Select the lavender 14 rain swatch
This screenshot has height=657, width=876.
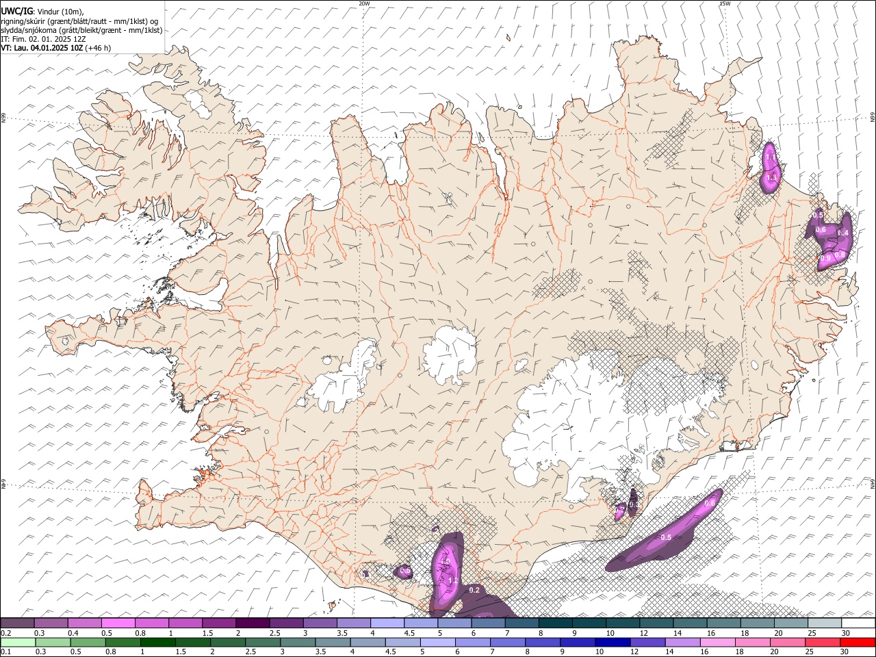pos(682,643)
